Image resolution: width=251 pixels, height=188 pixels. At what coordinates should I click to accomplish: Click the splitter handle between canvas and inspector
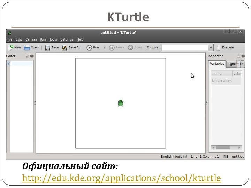coord(206,103)
